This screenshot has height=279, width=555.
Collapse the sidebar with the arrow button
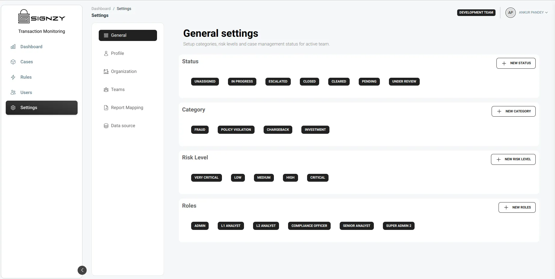coord(82,270)
